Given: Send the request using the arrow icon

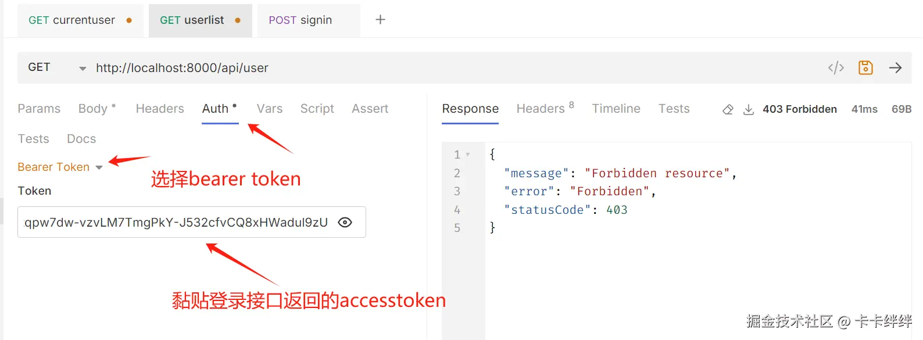Looking at the screenshot, I should (x=895, y=68).
